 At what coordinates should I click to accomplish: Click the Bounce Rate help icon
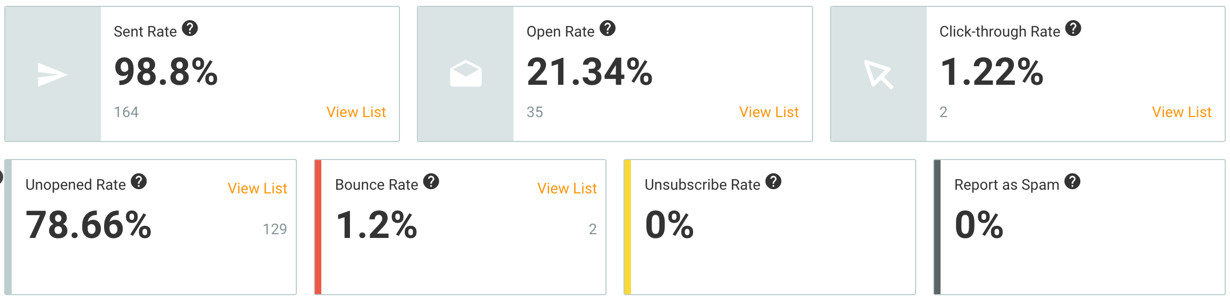pos(431,182)
